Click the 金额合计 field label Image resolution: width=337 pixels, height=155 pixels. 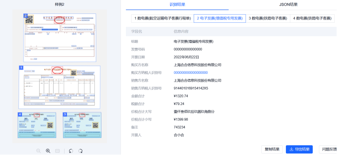[138, 96]
